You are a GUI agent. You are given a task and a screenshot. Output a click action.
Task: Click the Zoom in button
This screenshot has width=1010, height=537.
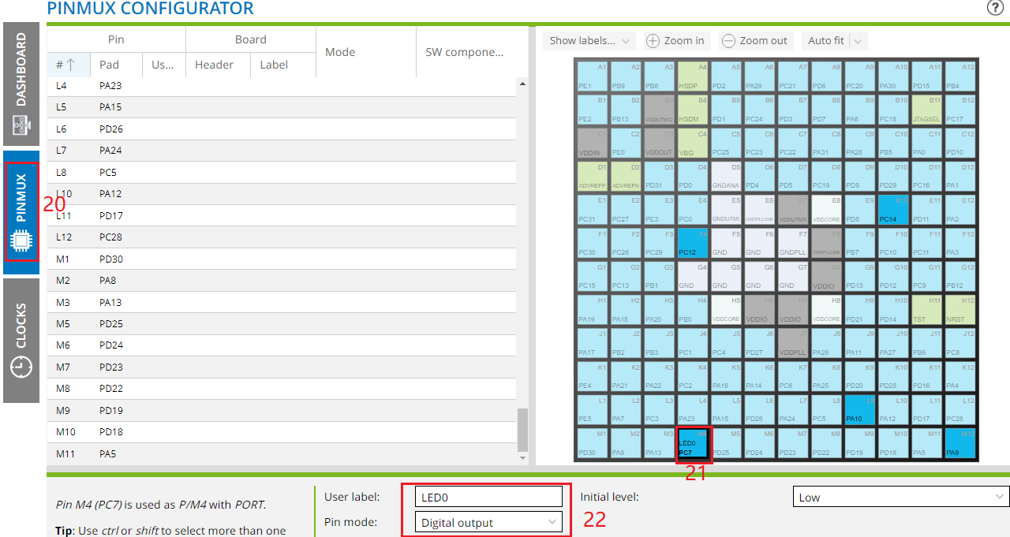click(675, 41)
